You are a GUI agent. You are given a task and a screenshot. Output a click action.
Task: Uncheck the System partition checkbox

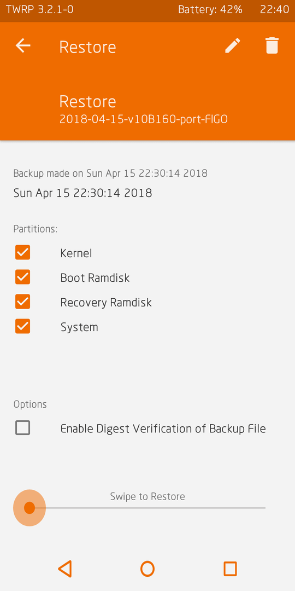pyautogui.click(x=22, y=326)
